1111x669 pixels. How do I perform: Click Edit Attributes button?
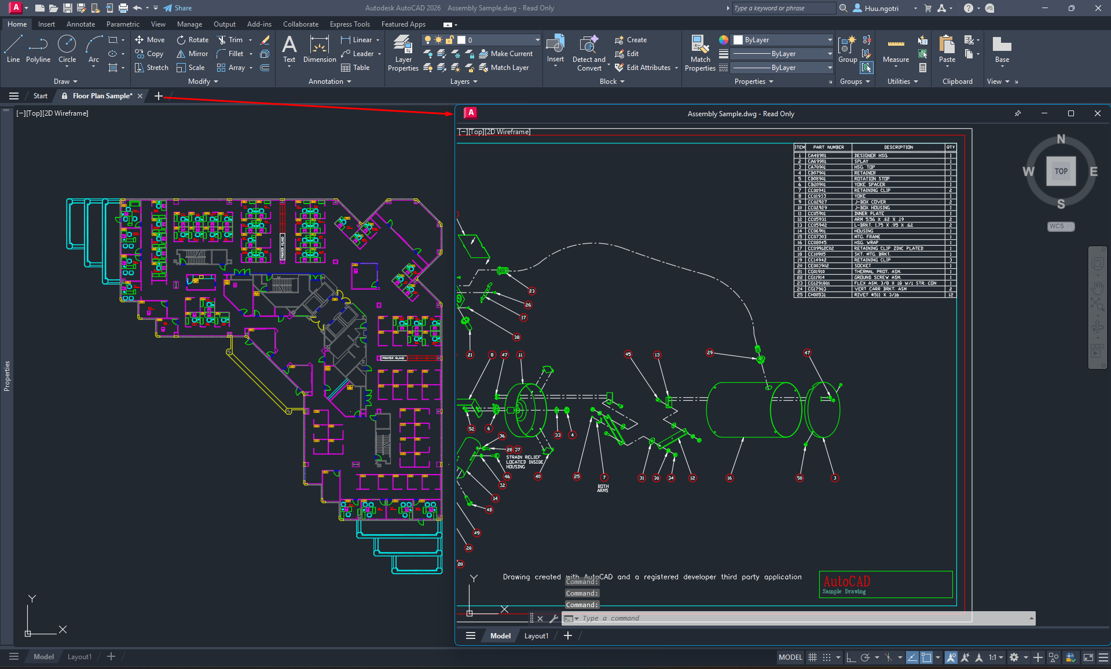click(x=643, y=68)
